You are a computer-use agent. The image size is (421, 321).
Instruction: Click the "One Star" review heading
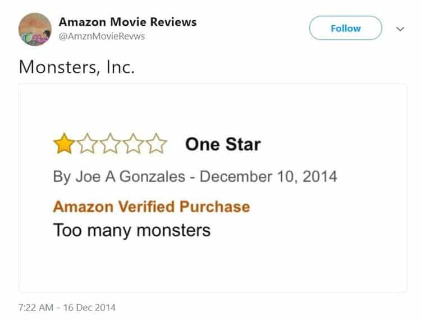[223, 145]
